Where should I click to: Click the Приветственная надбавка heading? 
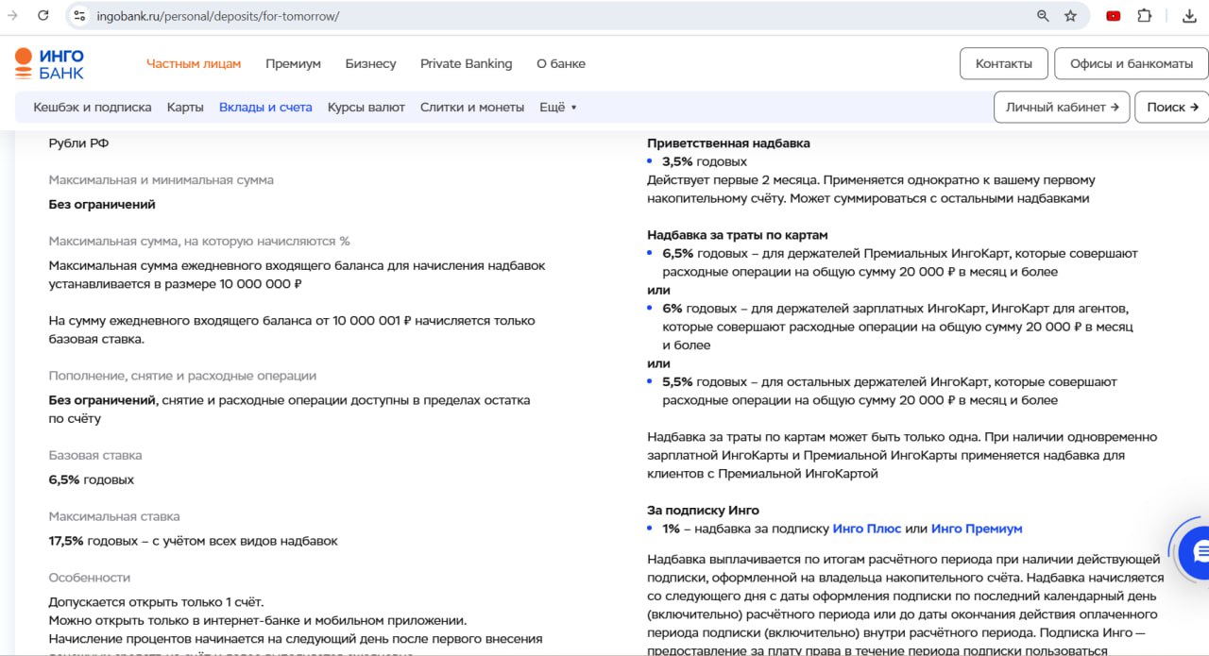728,143
